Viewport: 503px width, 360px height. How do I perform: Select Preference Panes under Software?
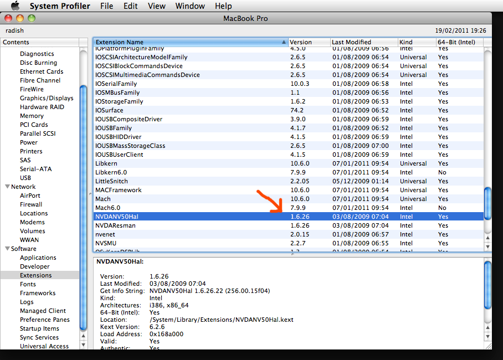point(44,320)
